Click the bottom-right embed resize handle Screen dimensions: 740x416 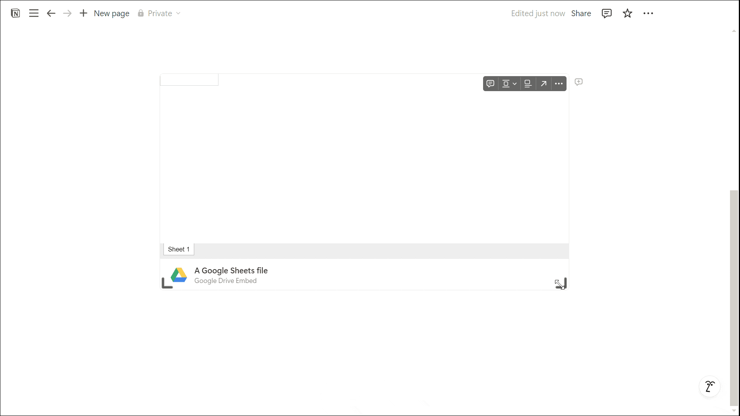561,283
